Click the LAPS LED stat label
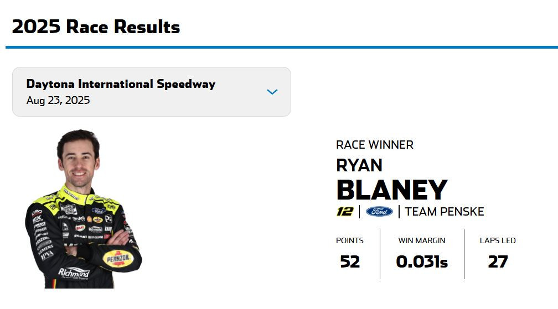The height and width of the screenshot is (309, 558). point(498,240)
